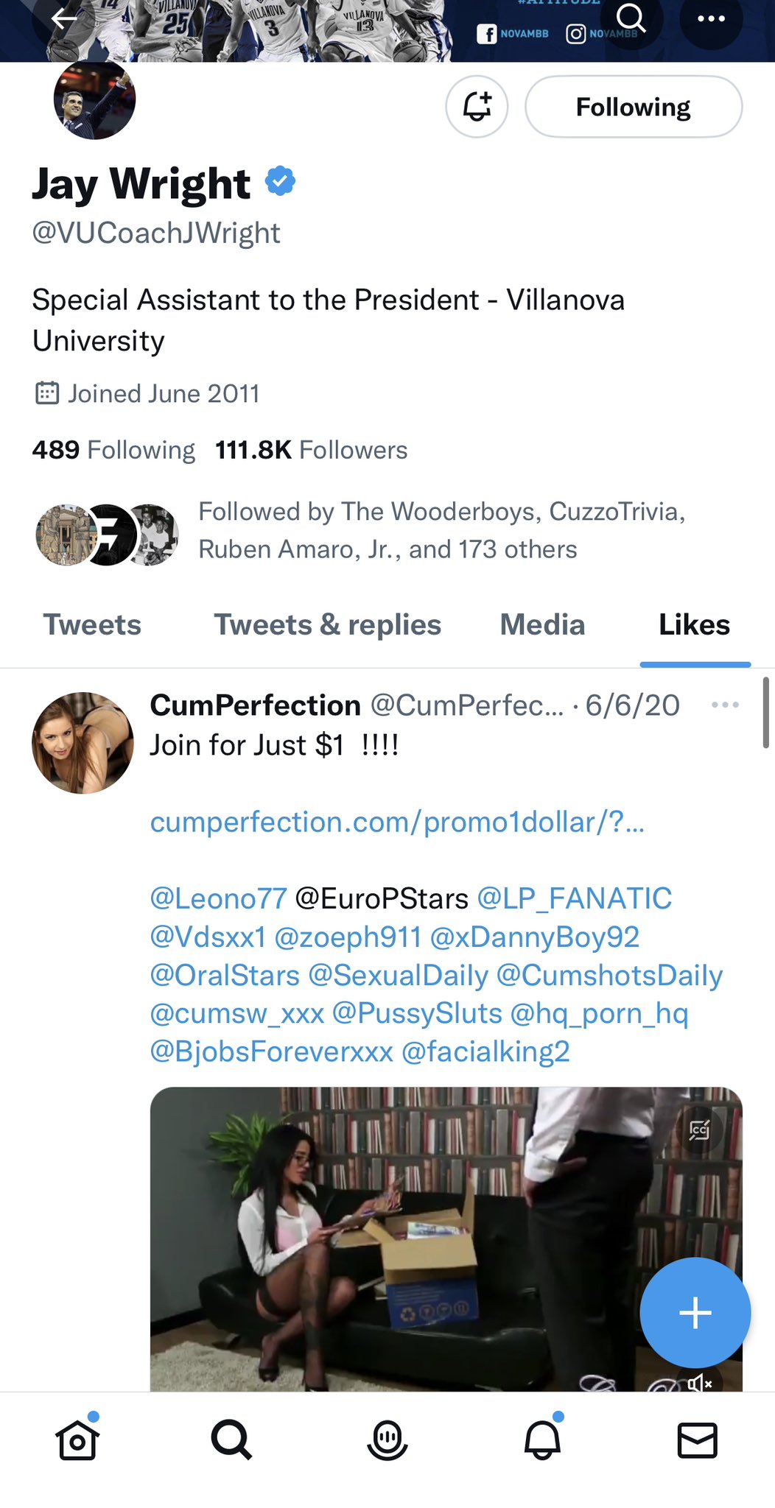This screenshot has height=1508, width=775.
Task: Select the Media tab
Action: click(x=542, y=625)
